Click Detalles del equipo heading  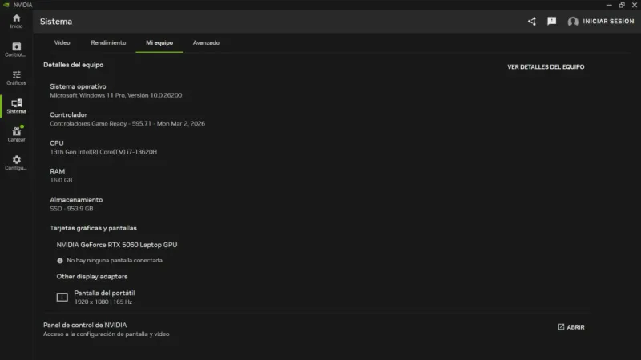coord(73,65)
